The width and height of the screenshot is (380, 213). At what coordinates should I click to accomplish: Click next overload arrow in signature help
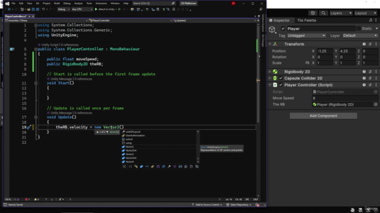pyautogui.click(x=107, y=132)
